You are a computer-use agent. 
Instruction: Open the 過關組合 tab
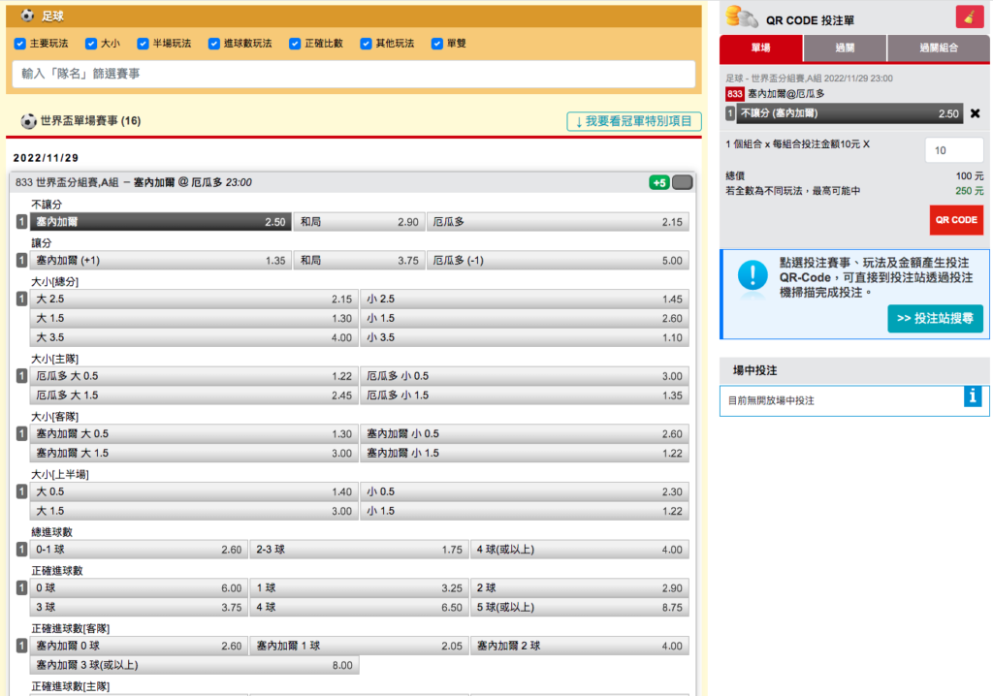938,48
